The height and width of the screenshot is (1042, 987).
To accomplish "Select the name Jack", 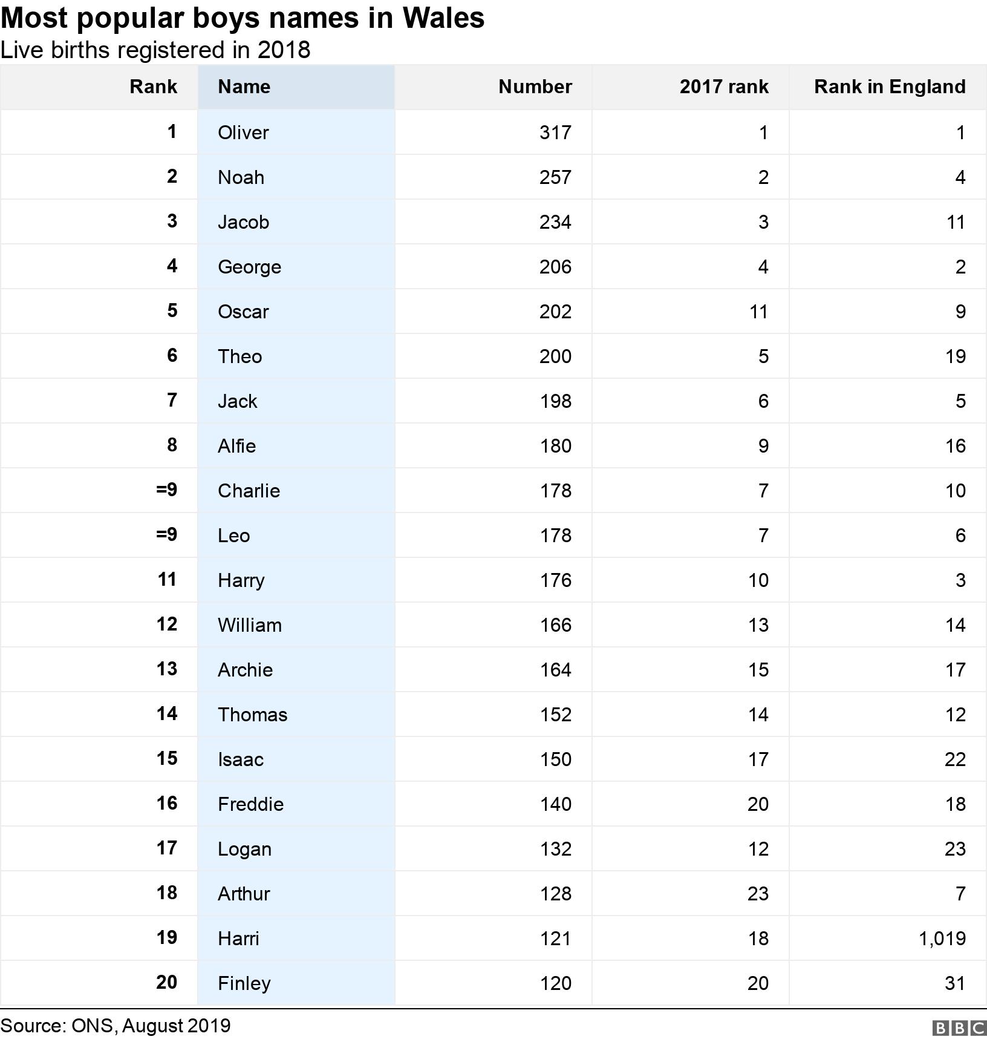I will [237, 401].
